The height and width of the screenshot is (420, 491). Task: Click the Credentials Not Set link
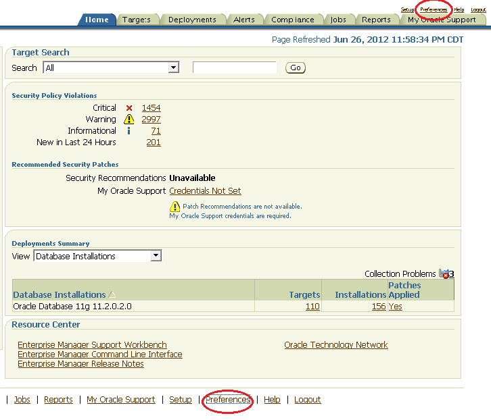205,191
